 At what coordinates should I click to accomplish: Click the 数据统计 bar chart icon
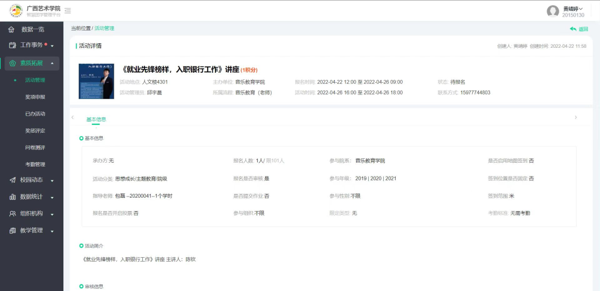pos(12,197)
